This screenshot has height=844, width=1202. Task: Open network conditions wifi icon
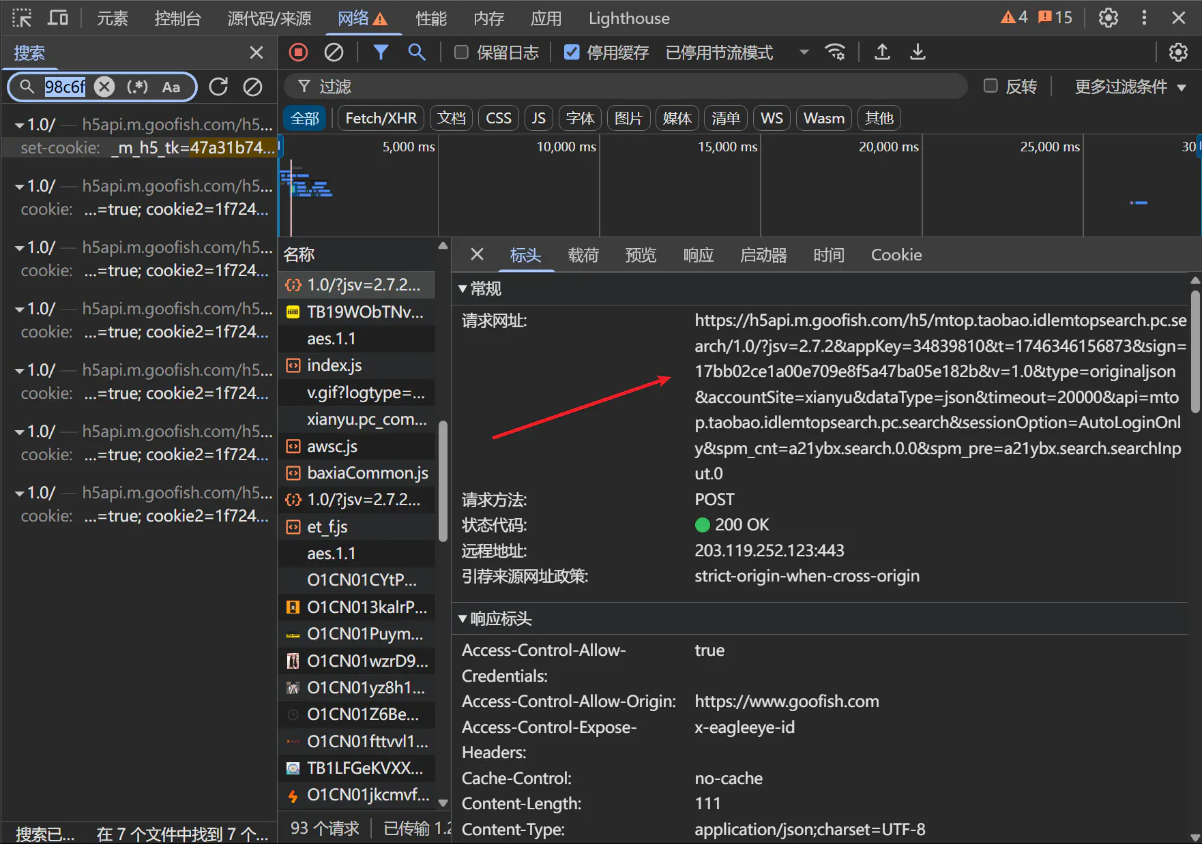(835, 52)
